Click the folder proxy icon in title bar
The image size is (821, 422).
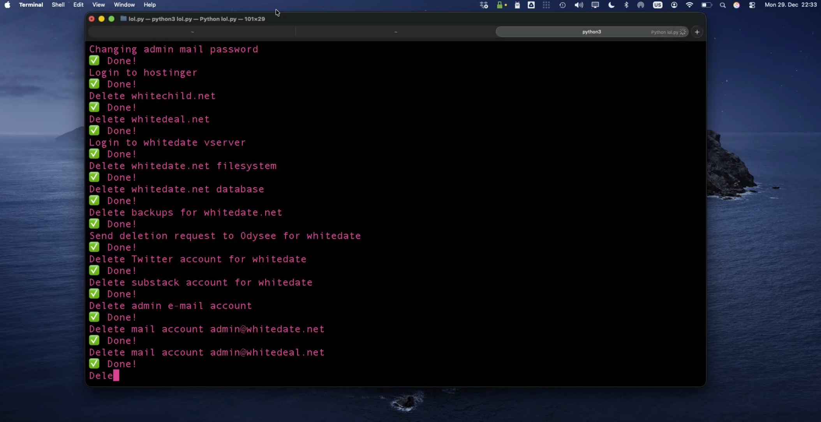pyautogui.click(x=123, y=19)
